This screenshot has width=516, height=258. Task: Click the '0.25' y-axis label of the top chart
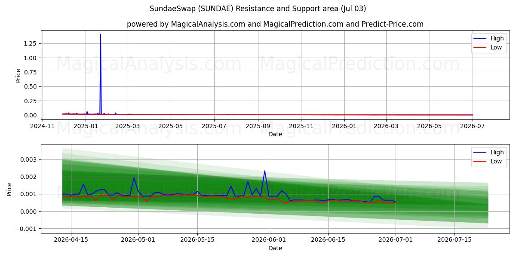(29, 101)
